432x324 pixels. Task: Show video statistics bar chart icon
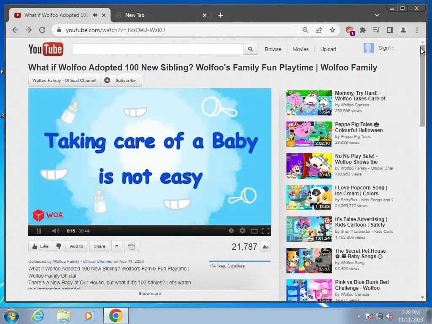266,247
